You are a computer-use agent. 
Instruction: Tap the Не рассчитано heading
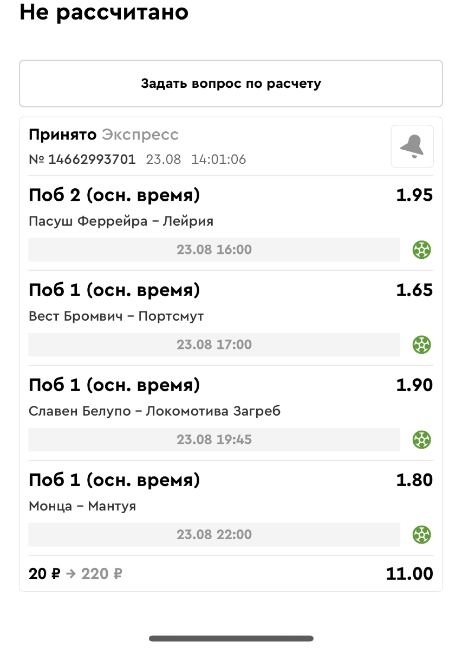(x=104, y=13)
